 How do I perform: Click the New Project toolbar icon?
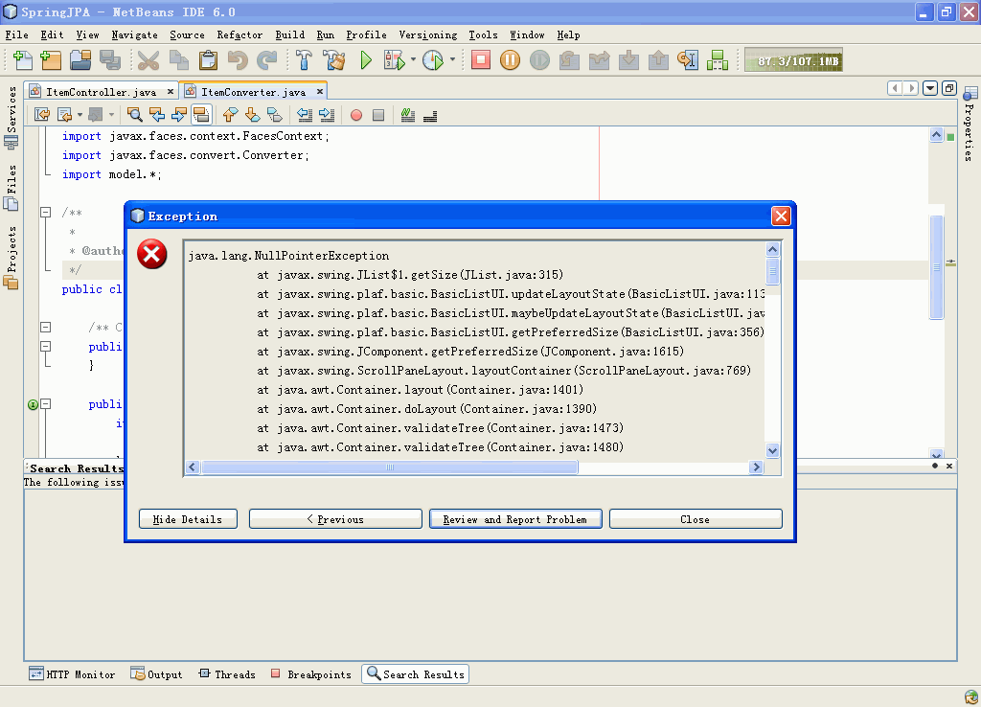(x=51, y=60)
